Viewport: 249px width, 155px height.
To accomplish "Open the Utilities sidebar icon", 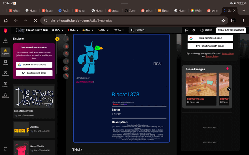I will (x=5, y=95).
